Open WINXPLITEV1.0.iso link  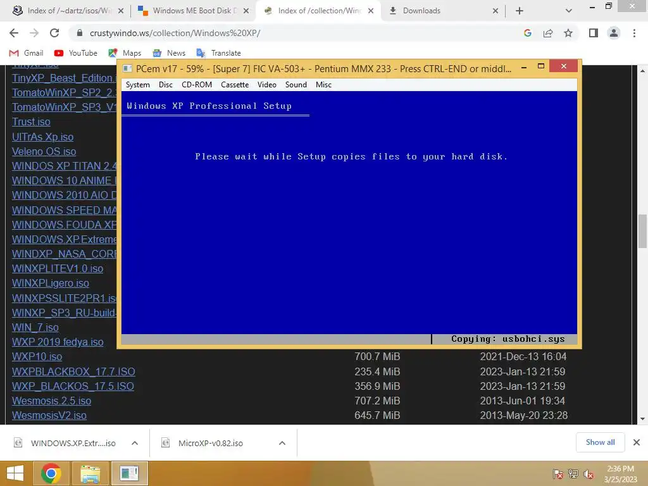coord(58,268)
